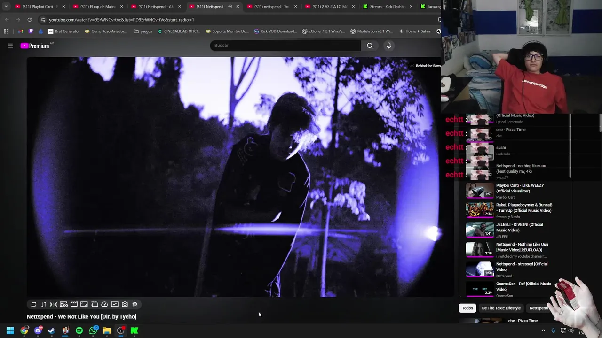Reload the page in Chrome

pyautogui.click(x=29, y=20)
